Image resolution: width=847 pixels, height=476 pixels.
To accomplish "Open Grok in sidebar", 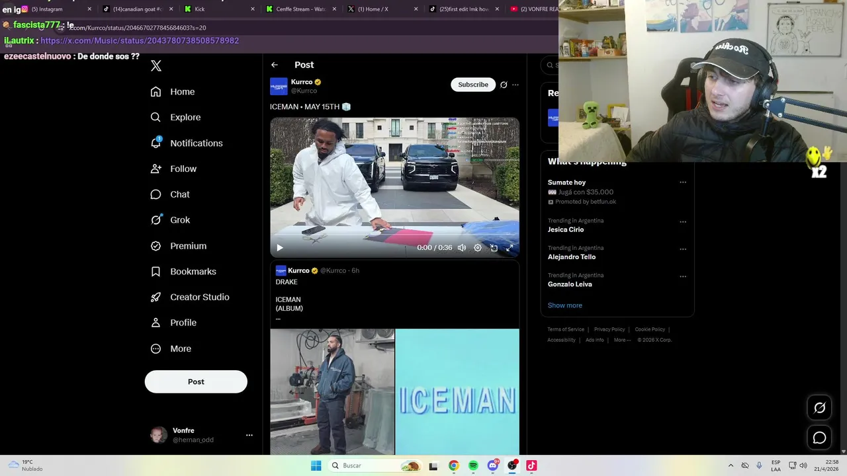I will (x=170, y=220).
